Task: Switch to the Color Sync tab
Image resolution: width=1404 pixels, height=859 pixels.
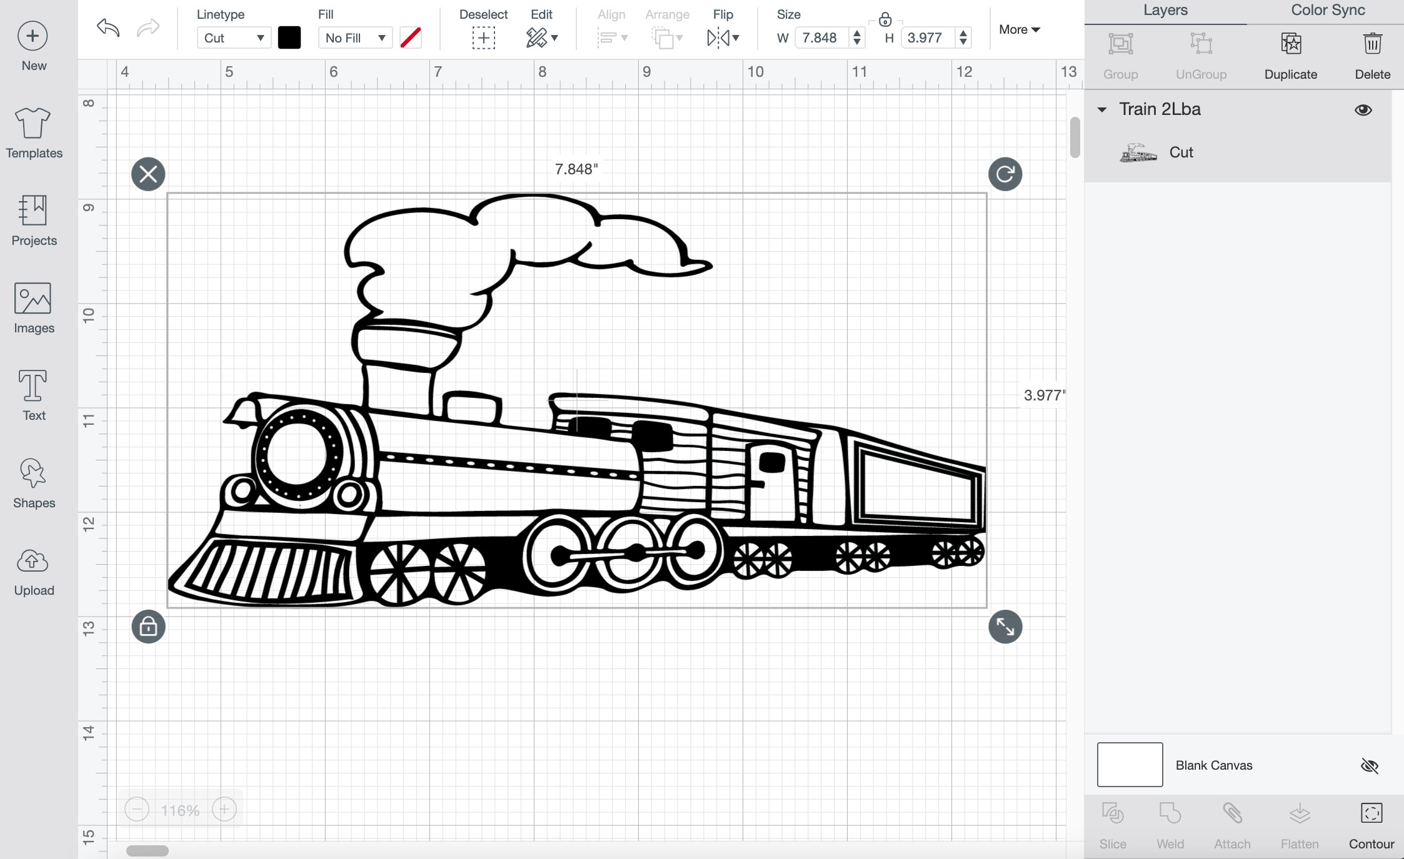Action: (x=1326, y=10)
